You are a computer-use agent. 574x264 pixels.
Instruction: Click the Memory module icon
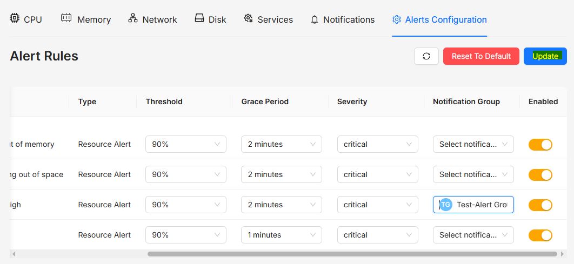[x=66, y=18]
